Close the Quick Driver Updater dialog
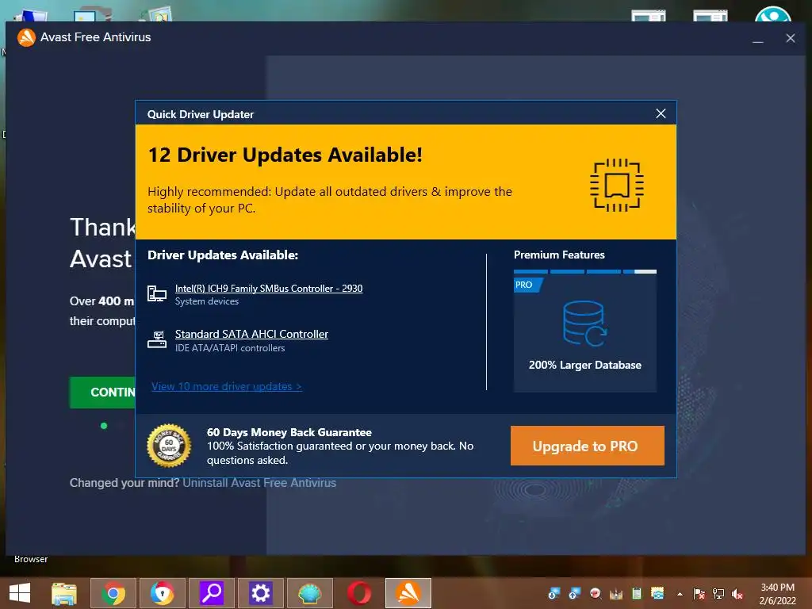 661,113
